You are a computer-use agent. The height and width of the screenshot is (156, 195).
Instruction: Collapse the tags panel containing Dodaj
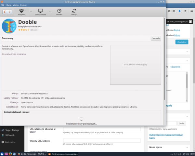[x=187, y=116]
